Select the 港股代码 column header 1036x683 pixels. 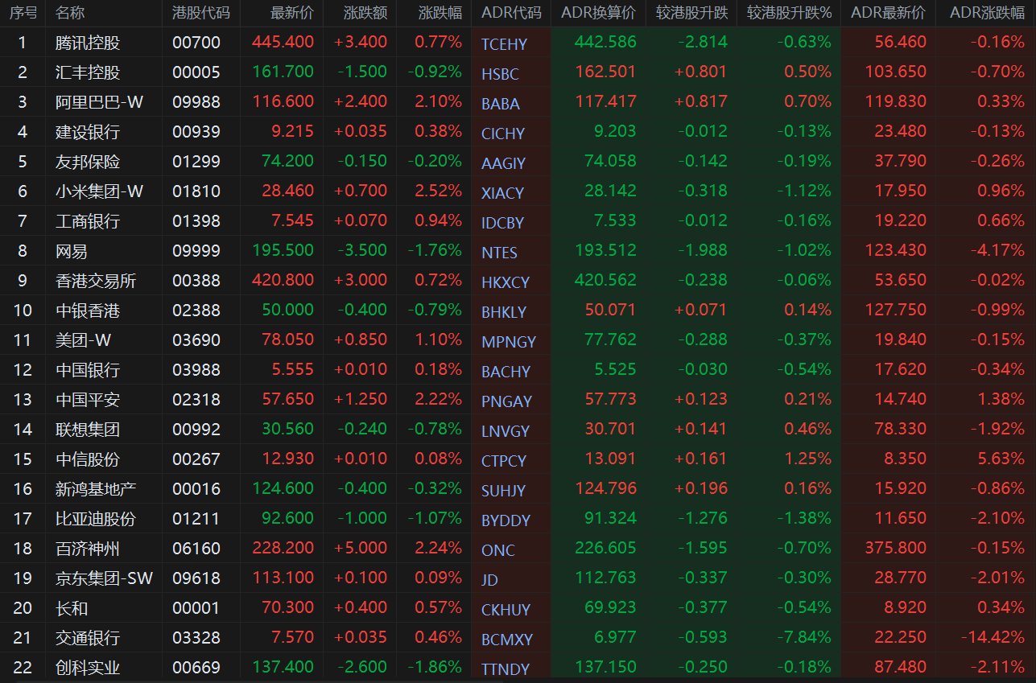coord(200,13)
